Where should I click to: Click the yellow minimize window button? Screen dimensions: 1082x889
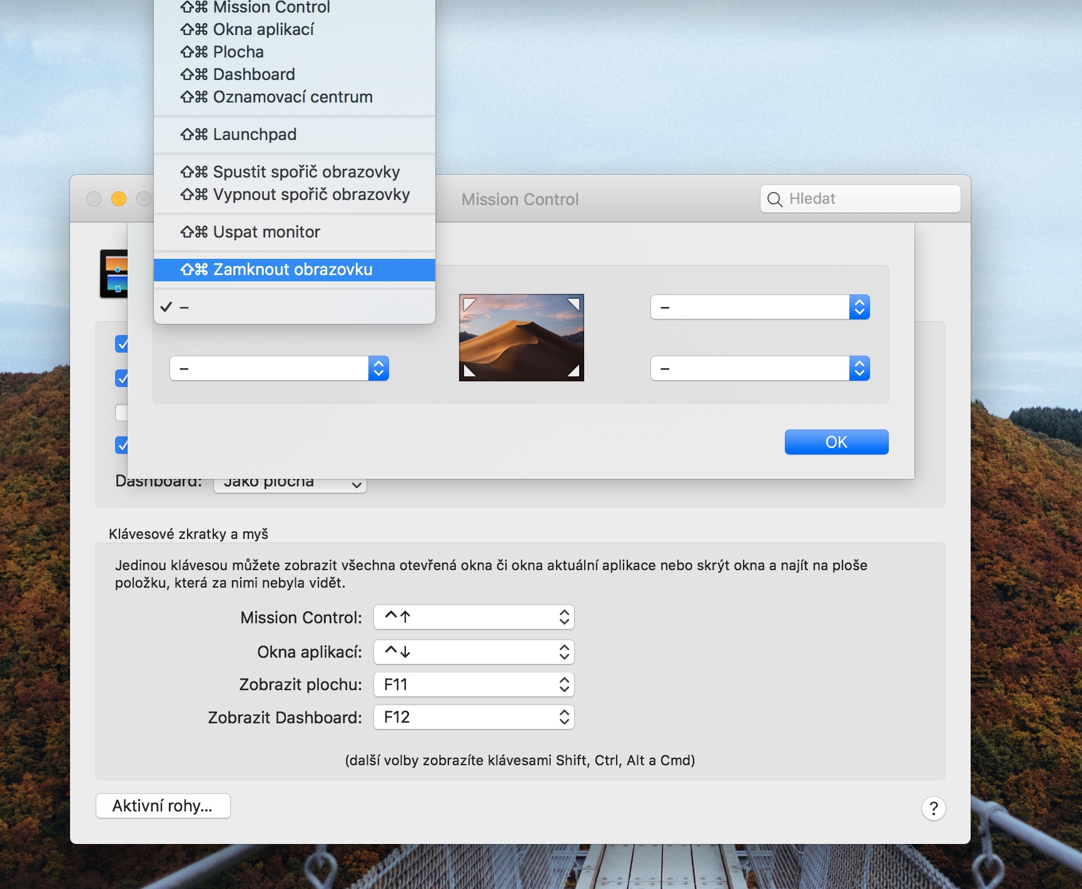(119, 199)
